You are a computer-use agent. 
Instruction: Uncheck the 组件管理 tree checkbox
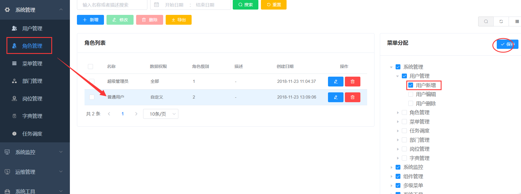[x=398, y=176]
